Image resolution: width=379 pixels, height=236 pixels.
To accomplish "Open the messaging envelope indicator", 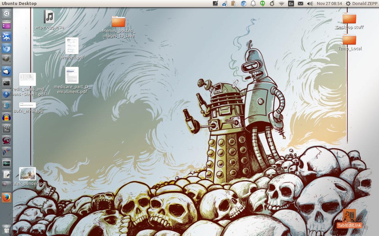I will [301, 4].
